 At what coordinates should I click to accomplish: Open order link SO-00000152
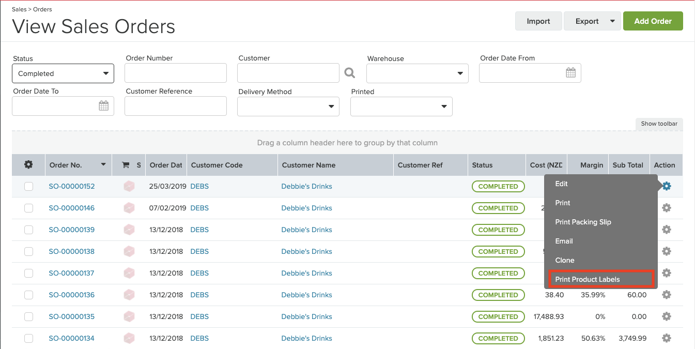click(x=72, y=186)
